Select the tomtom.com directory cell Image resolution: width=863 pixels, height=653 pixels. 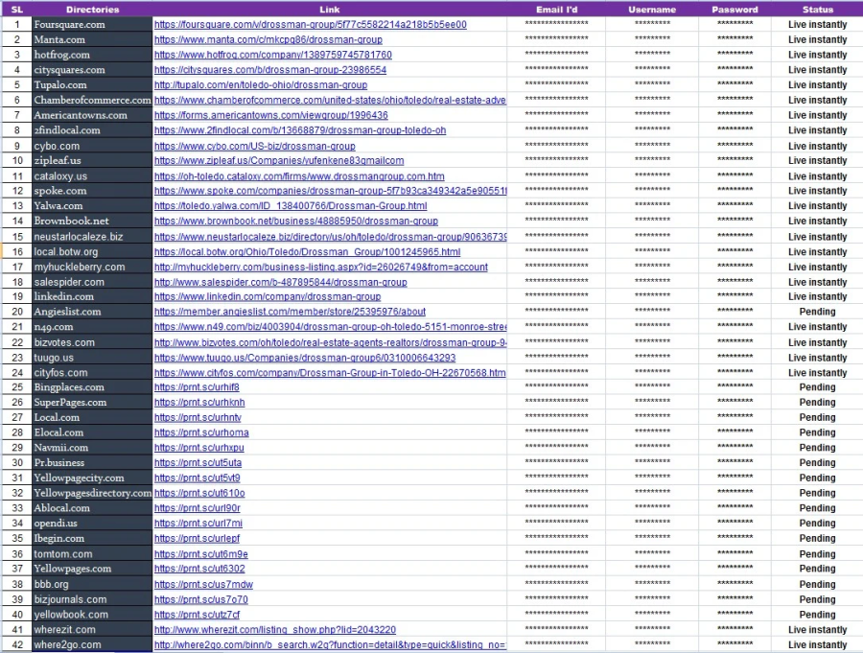click(x=92, y=554)
